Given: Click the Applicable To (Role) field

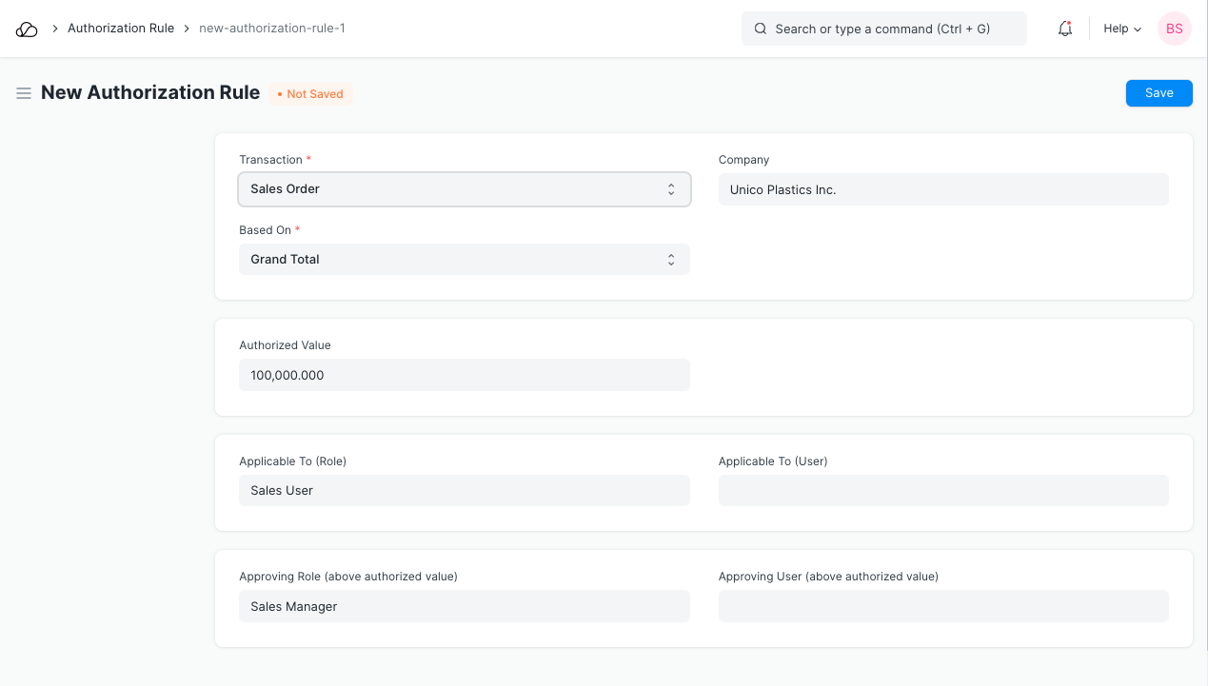Looking at the screenshot, I should tap(464, 491).
